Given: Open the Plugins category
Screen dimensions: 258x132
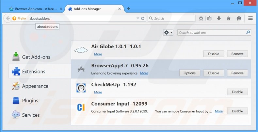Looking at the screenshot, I should point(40,100).
